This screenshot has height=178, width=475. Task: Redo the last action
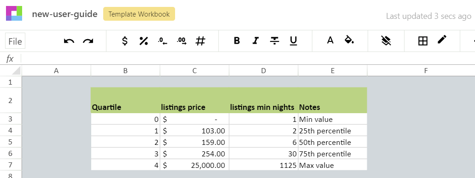(x=88, y=41)
